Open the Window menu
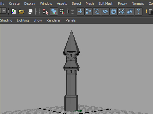 46,3
